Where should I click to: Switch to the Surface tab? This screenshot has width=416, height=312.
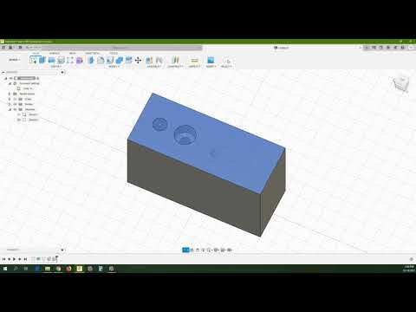click(55, 53)
